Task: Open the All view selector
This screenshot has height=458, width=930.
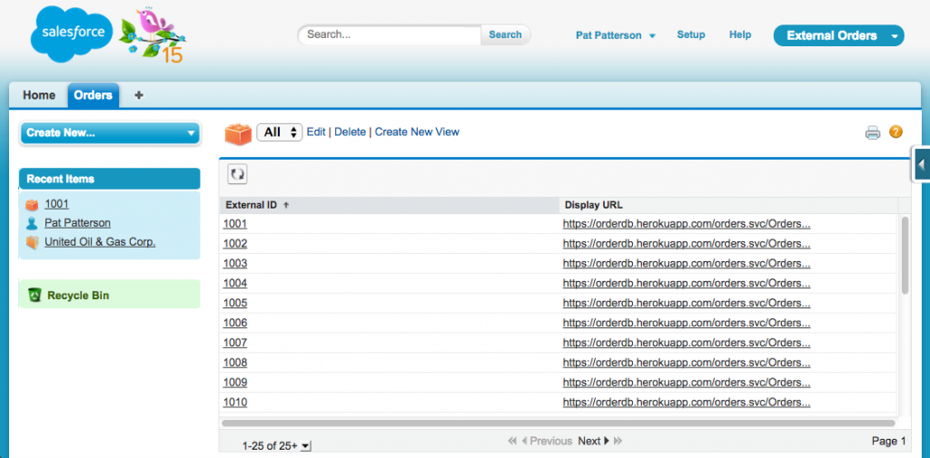Action: [280, 132]
